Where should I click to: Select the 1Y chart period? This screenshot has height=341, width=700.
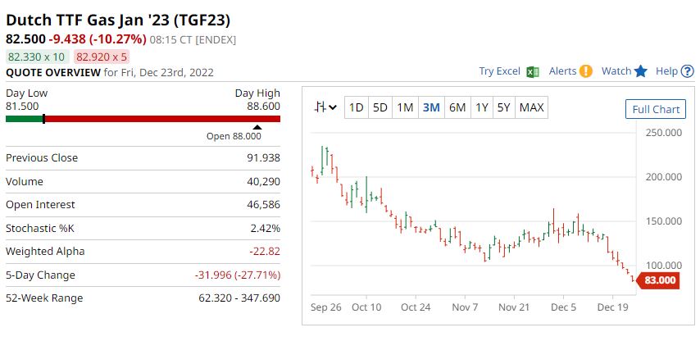point(482,107)
